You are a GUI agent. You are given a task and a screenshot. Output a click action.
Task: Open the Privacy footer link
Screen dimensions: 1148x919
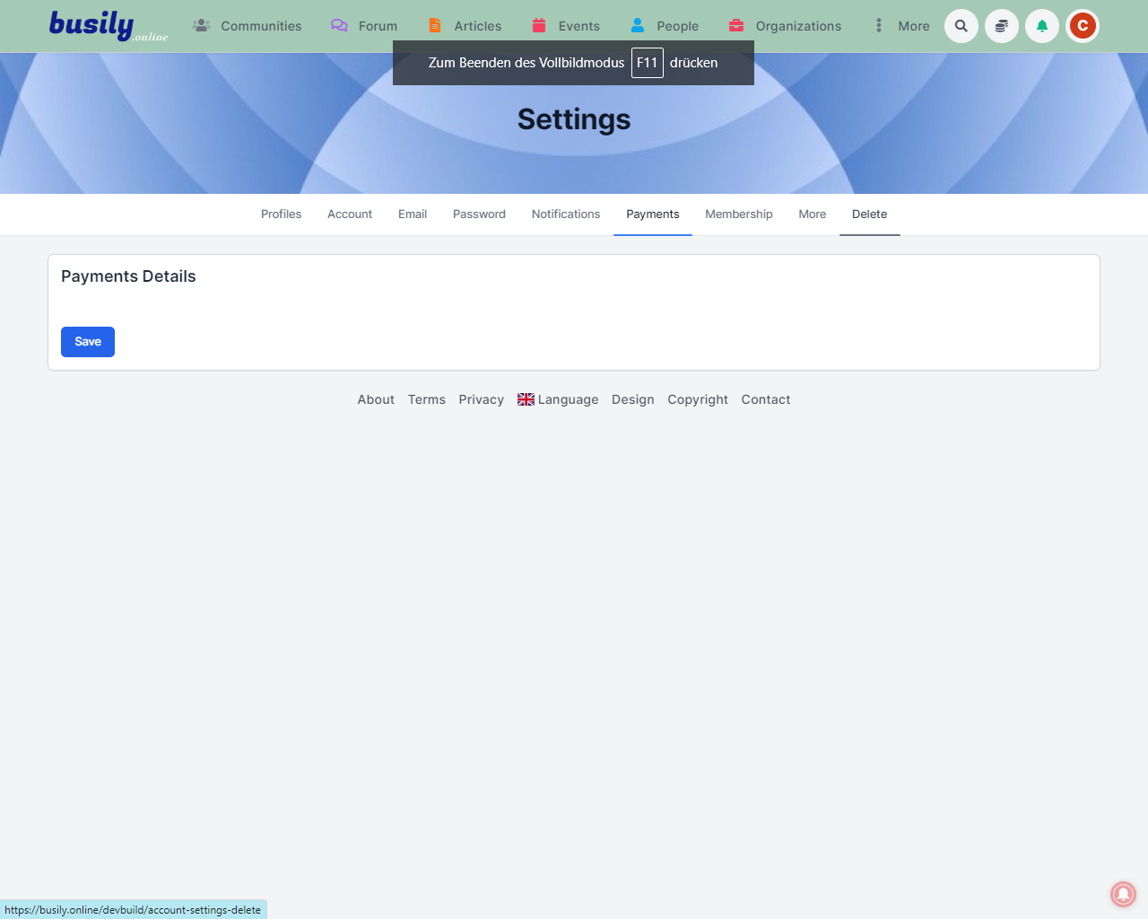(481, 399)
